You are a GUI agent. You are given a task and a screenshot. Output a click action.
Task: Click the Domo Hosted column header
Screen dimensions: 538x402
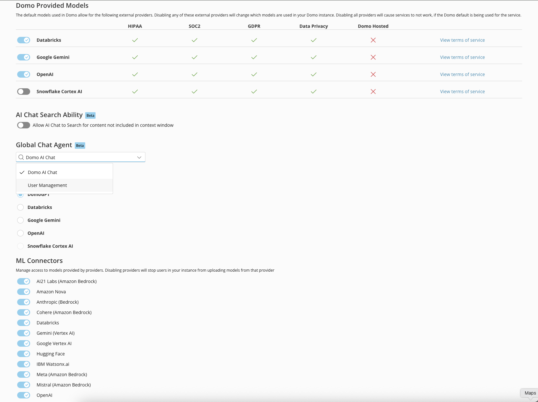pos(373,26)
